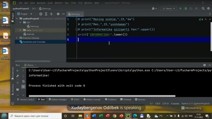This screenshot has width=212, height=119.
Task: Toggle fold marker on code line 1
Action: [77, 19]
